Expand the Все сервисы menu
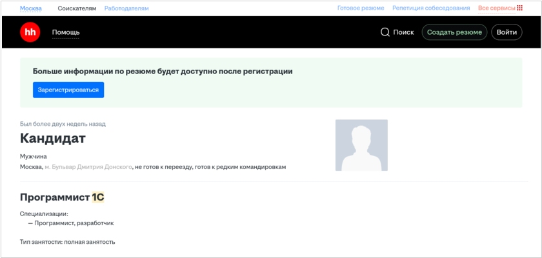This screenshot has width=542, height=258. tap(496, 8)
